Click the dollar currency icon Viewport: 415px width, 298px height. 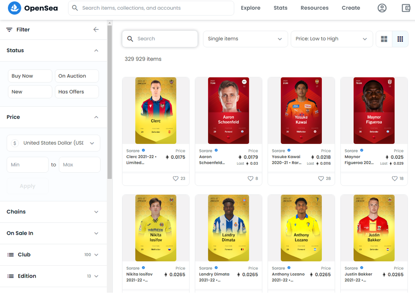pyautogui.click(x=15, y=143)
